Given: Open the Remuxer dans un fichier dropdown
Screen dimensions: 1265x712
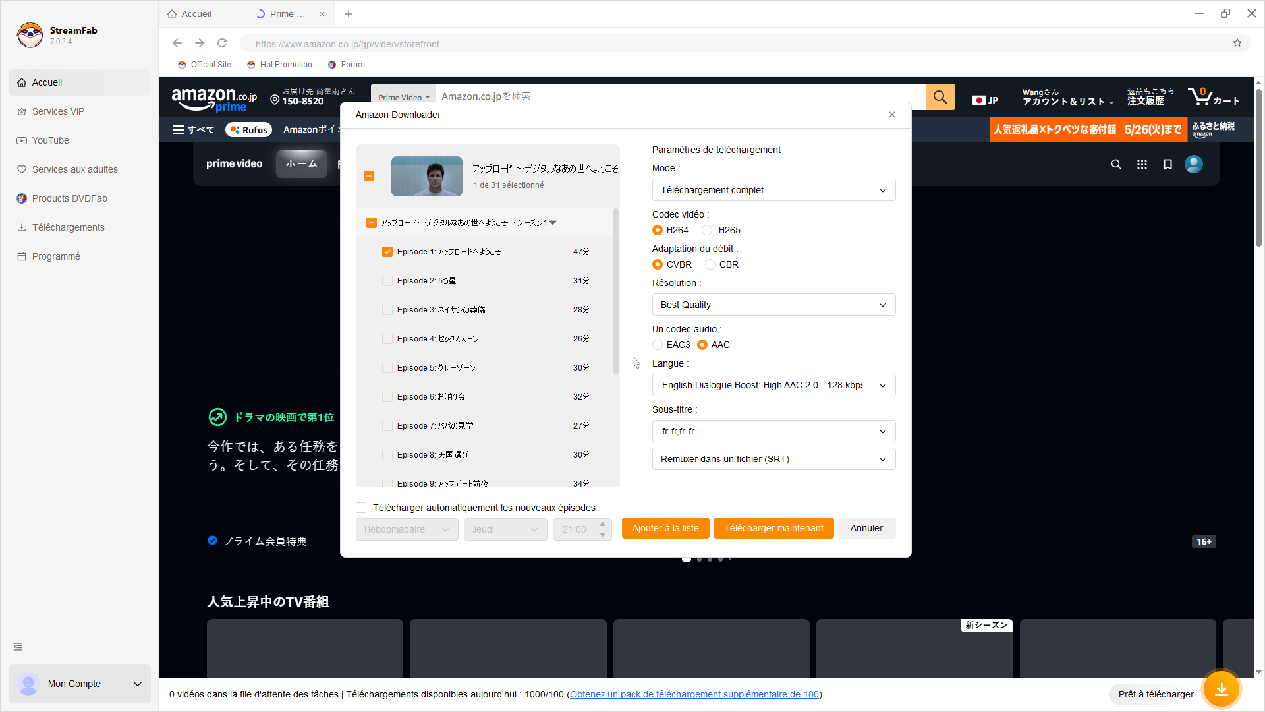Looking at the screenshot, I should click(x=773, y=459).
